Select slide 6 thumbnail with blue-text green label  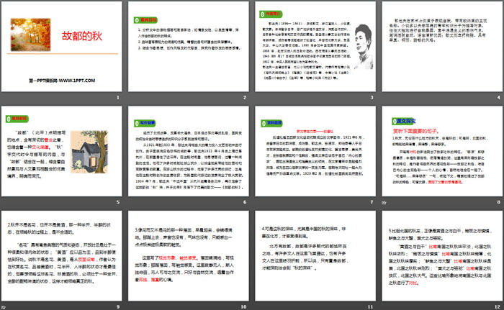(189, 151)
